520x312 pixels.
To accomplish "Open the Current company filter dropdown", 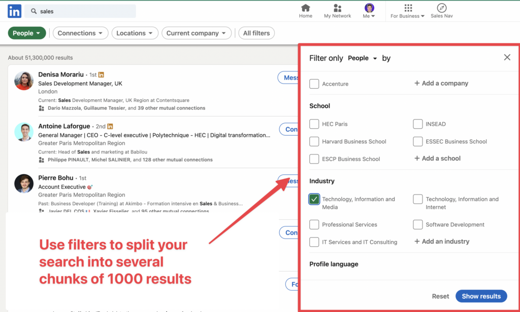I will point(197,33).
